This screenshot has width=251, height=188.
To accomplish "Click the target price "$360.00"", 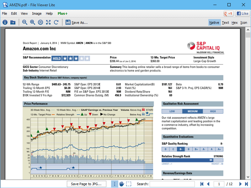I will click(155, 61).
